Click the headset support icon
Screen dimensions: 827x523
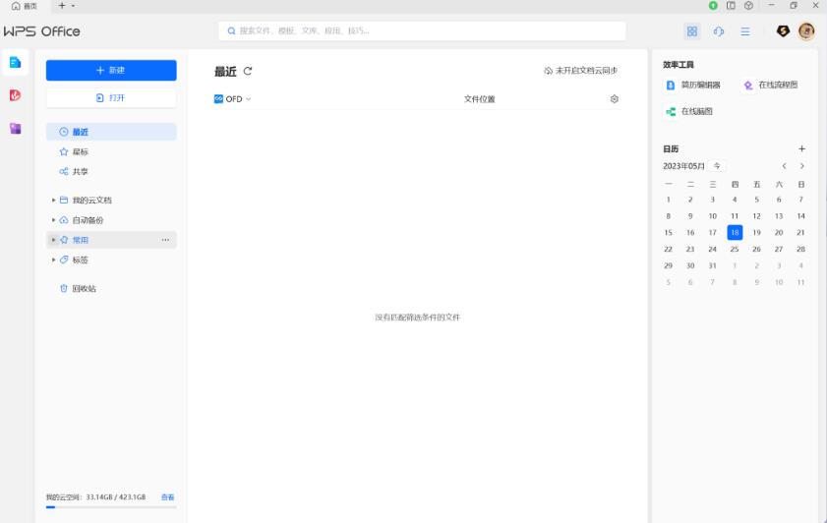tap(719, 31)
